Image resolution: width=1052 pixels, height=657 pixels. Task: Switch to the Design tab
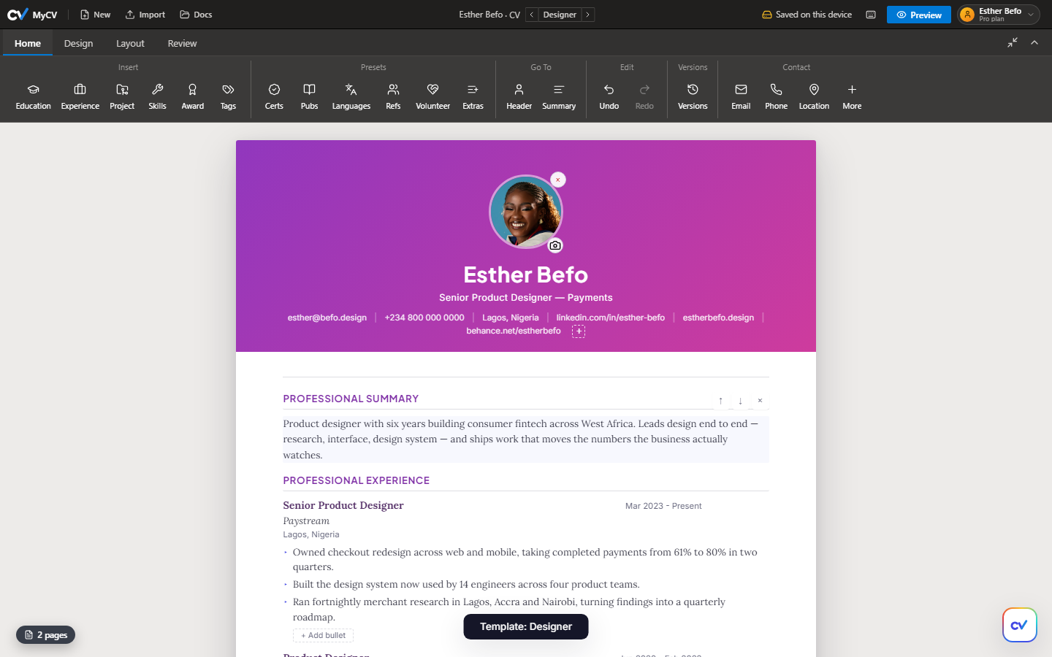click(x=78, y=43)
